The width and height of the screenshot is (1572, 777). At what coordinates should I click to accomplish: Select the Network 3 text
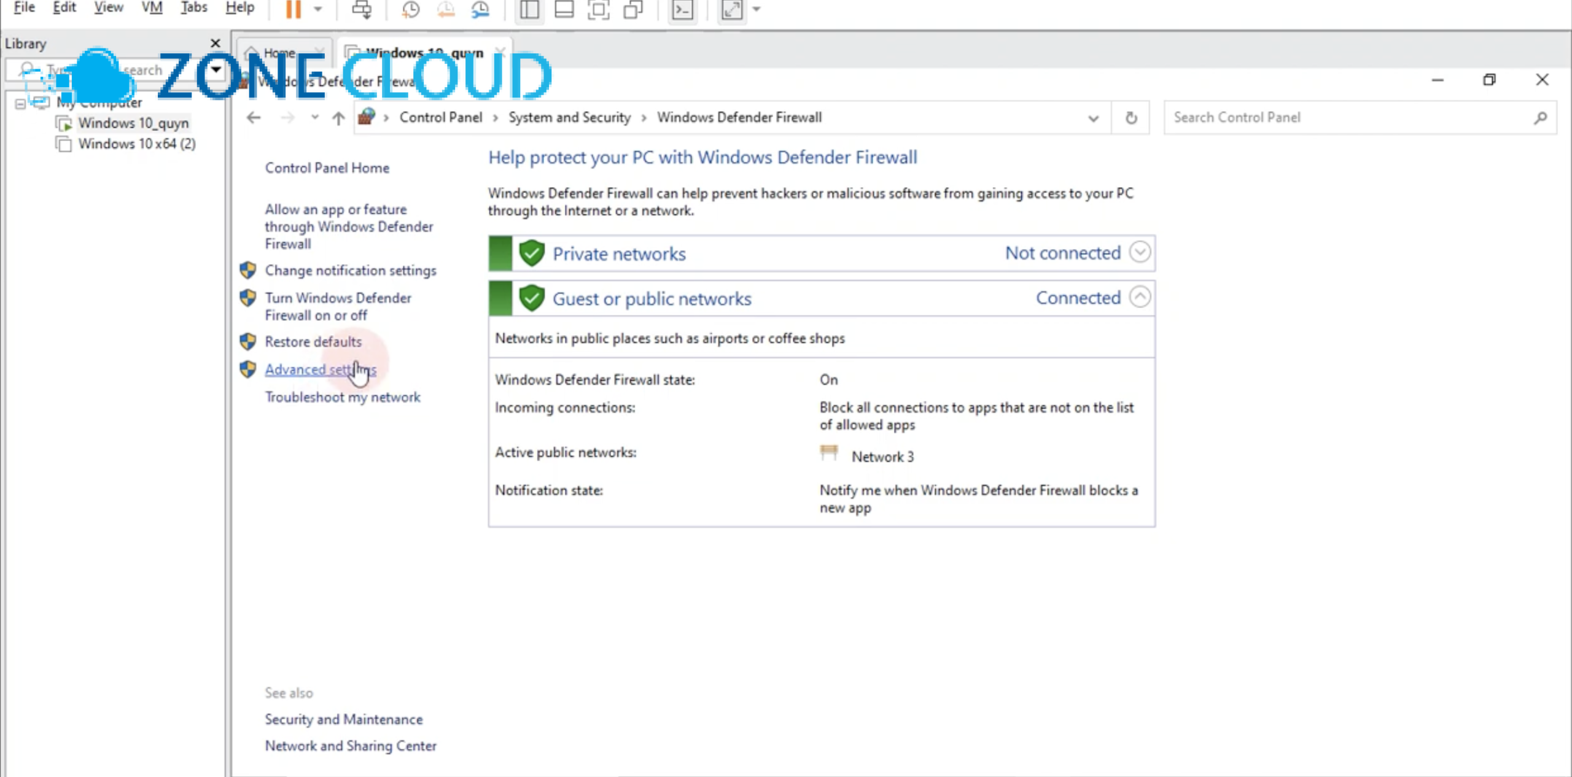[x=882, y=457]
